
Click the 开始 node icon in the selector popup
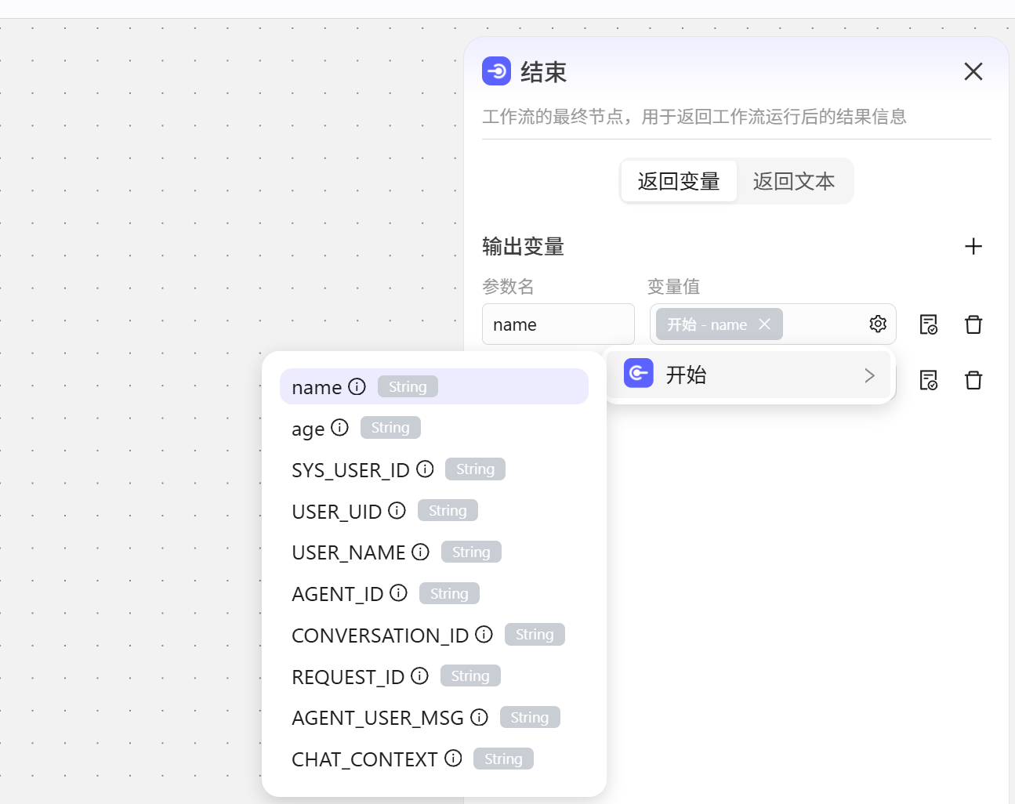pyautogui.click(x=639, y=373)
